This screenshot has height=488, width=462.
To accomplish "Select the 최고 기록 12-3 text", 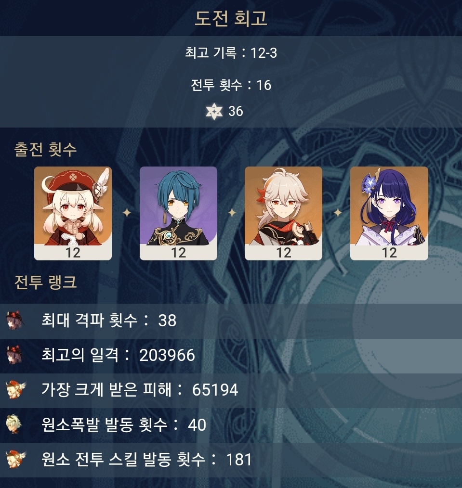I will coord(231,52).
